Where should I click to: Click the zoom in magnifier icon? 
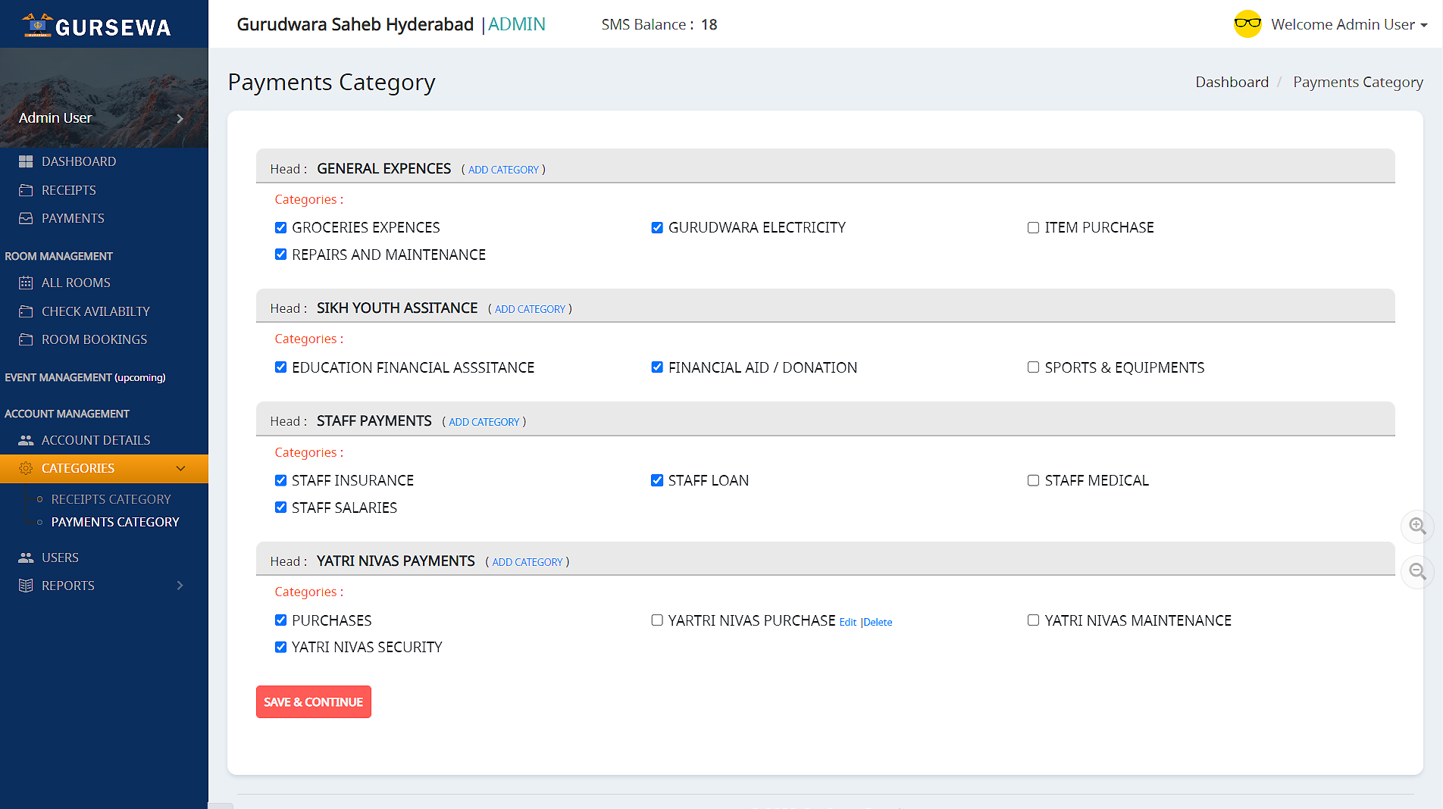pyautogui.click(x=1417, y=526)
